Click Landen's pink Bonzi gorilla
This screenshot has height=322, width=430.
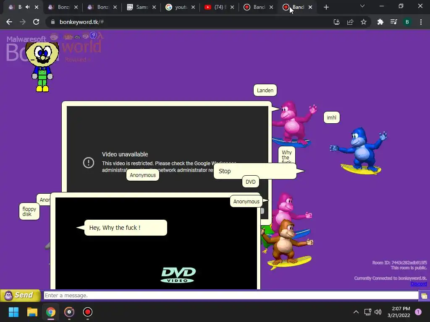[x=294, y=123]
